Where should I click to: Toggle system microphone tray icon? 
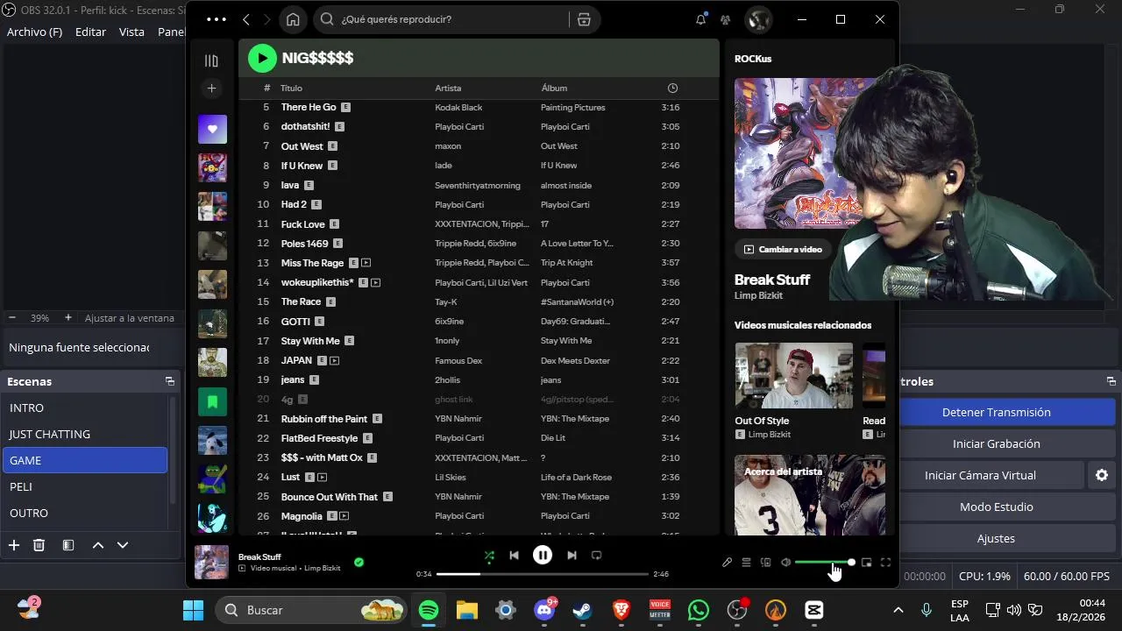click(x=927, y=610)
